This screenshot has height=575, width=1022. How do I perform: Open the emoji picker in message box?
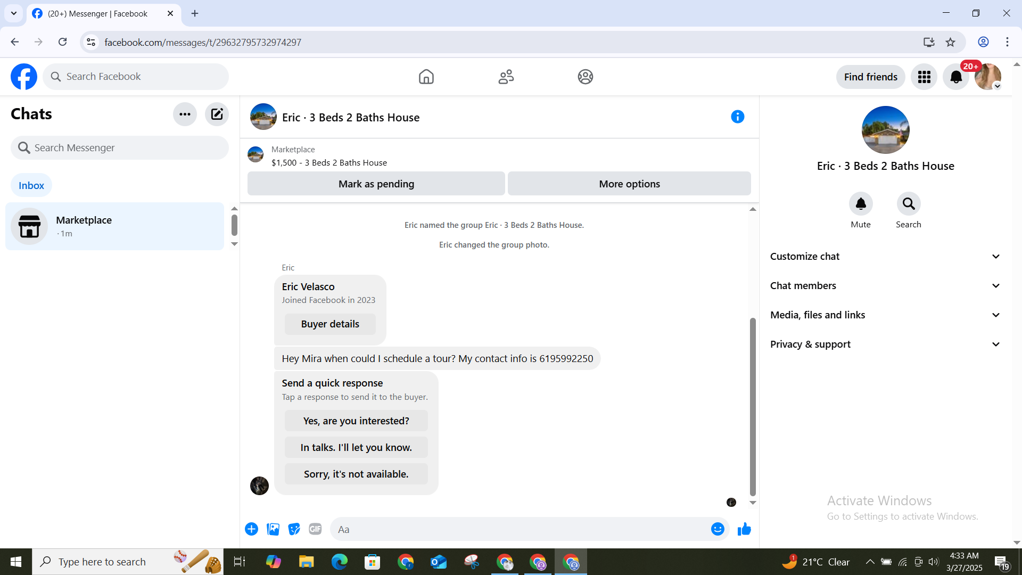718,529
